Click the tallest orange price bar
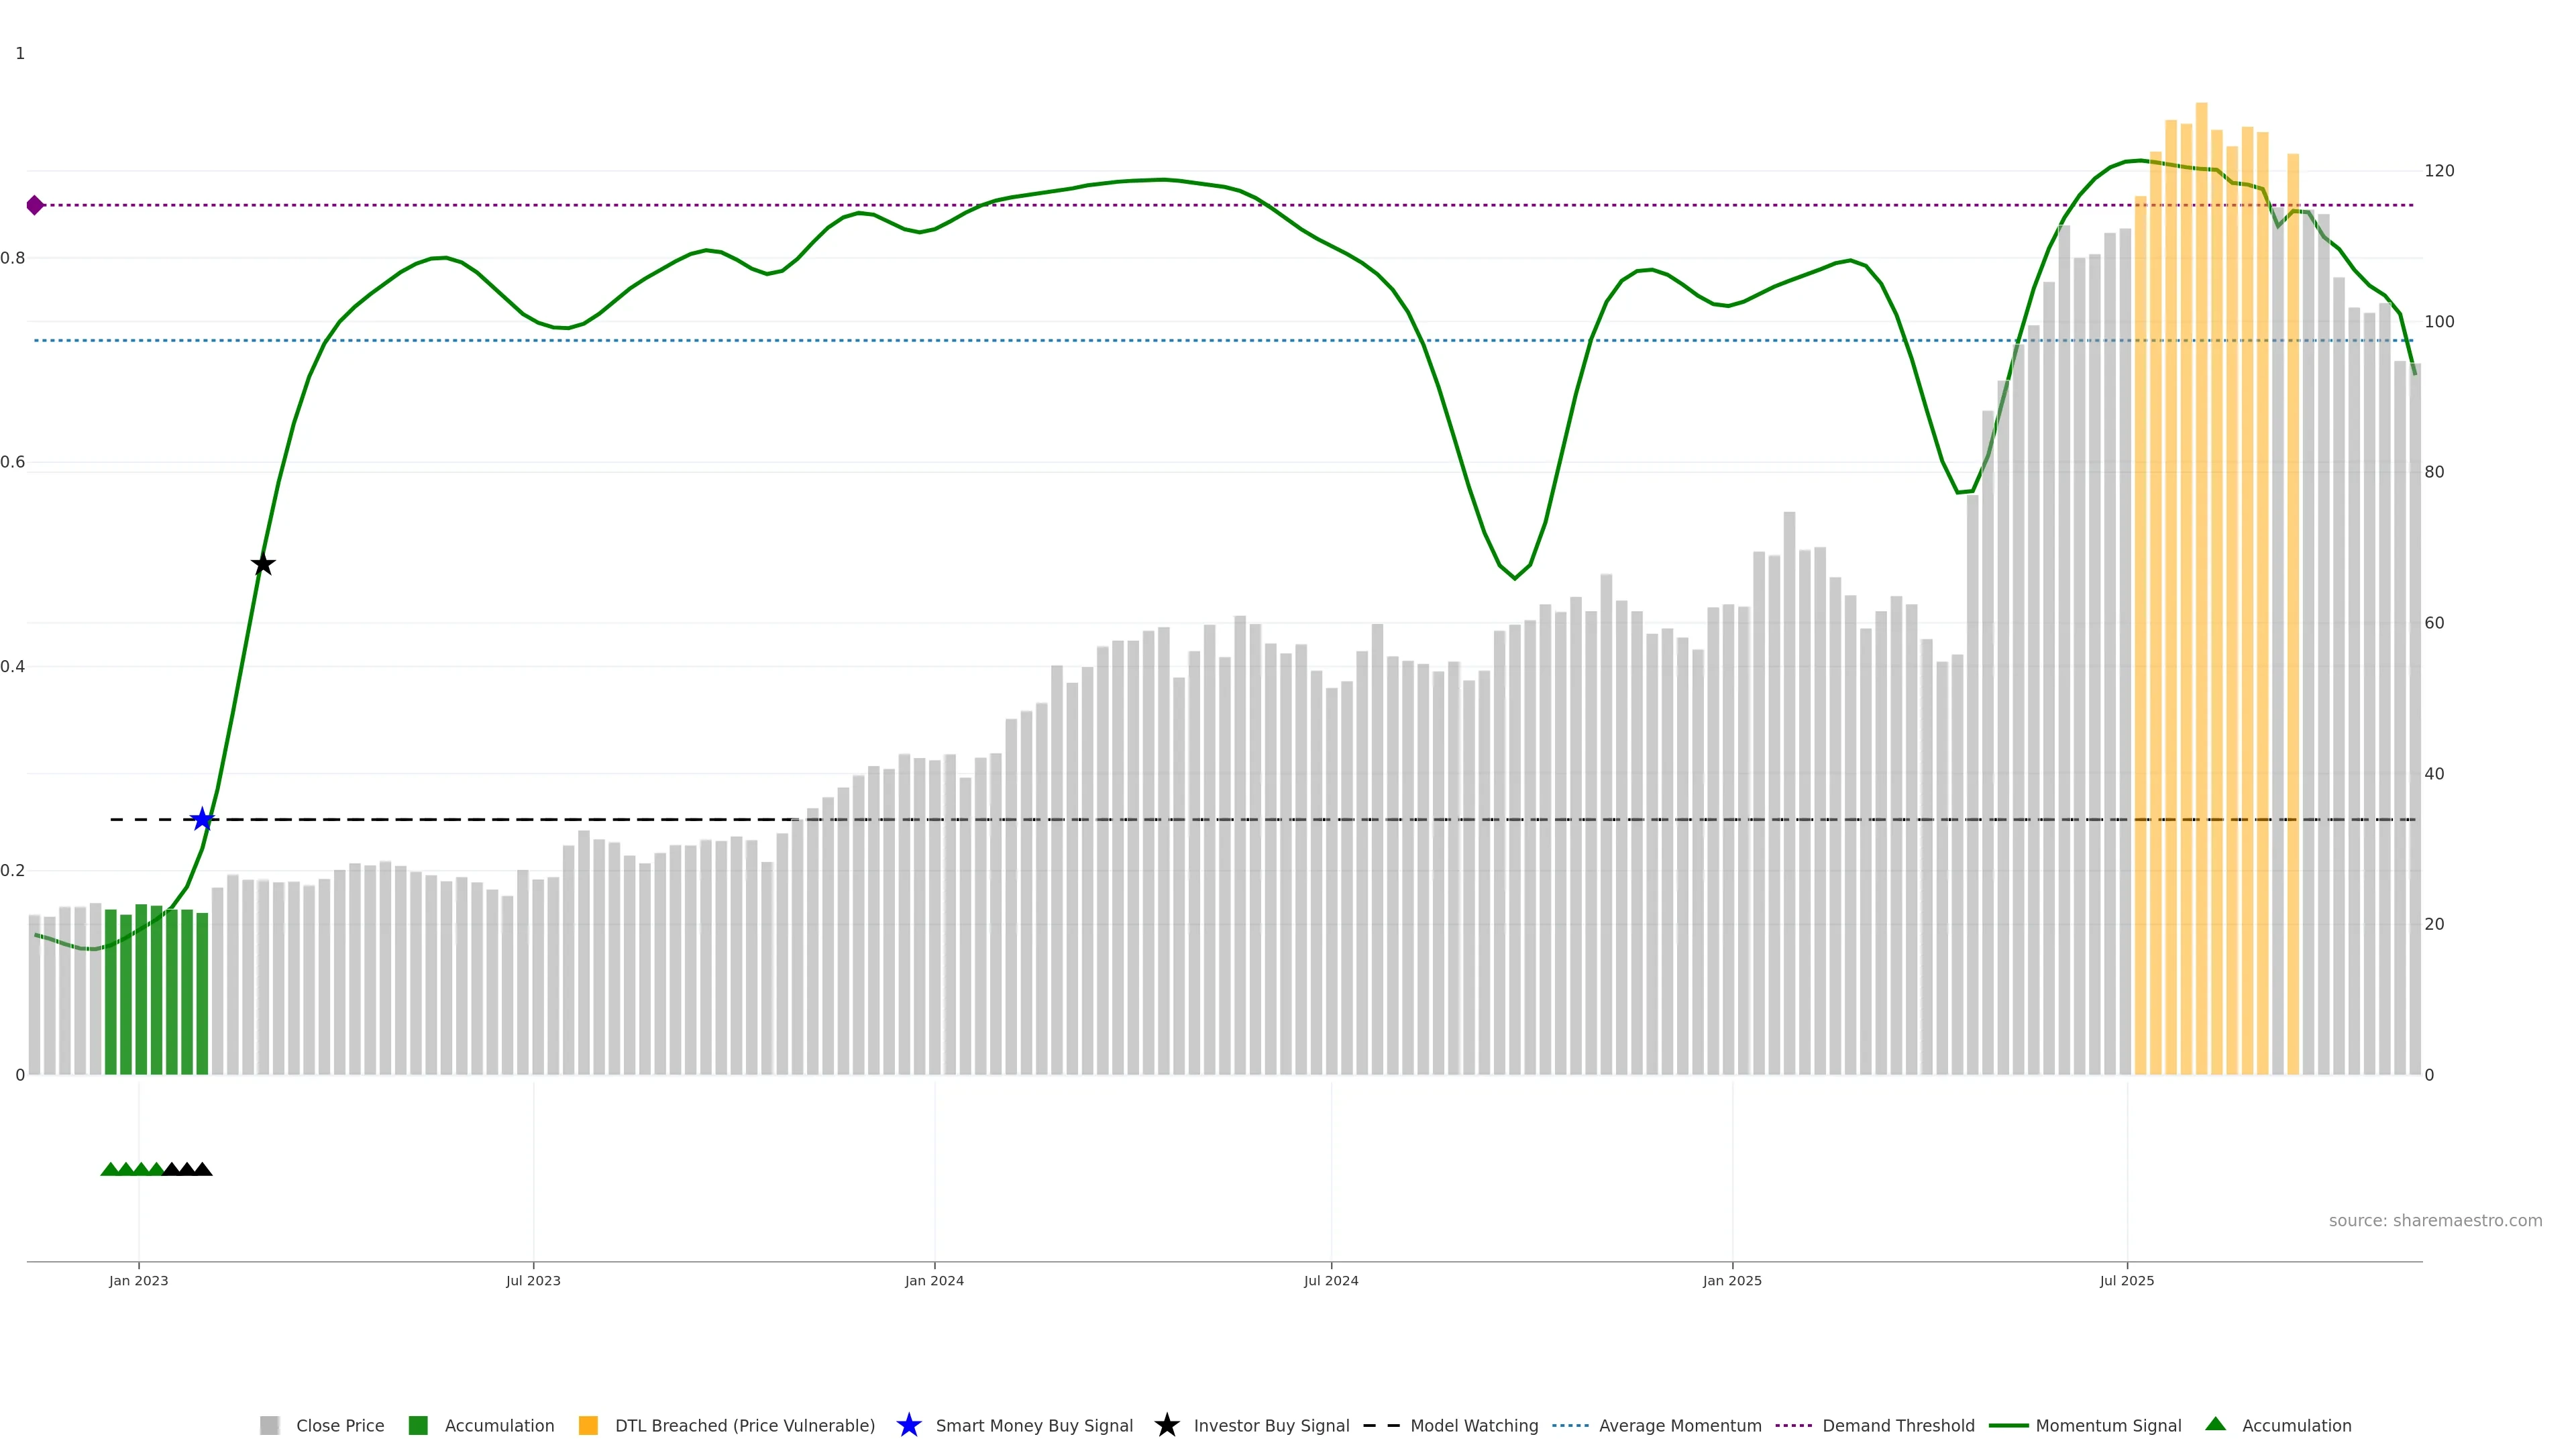Viewport: 2576px width, 1449px height. click(2201, 600)
